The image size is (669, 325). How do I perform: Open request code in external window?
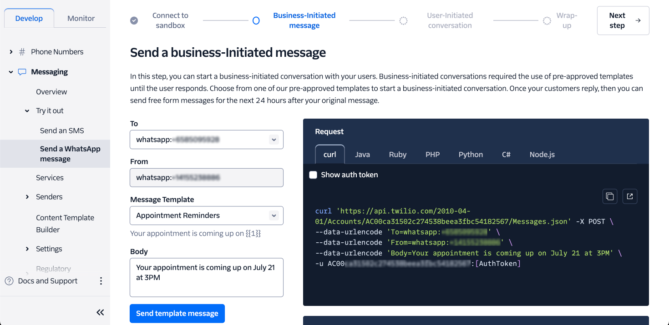(630, 196)
